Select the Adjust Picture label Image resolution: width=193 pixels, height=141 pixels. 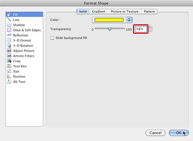point(24,51)
